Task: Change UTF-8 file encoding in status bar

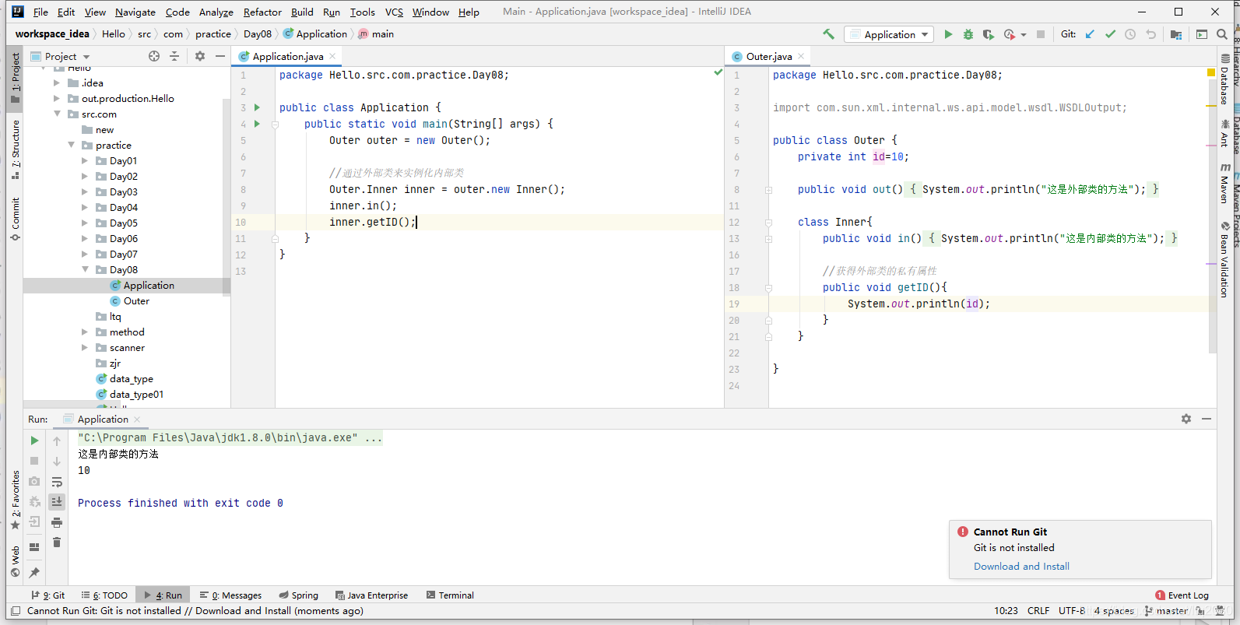Action: pos(1072,610)
